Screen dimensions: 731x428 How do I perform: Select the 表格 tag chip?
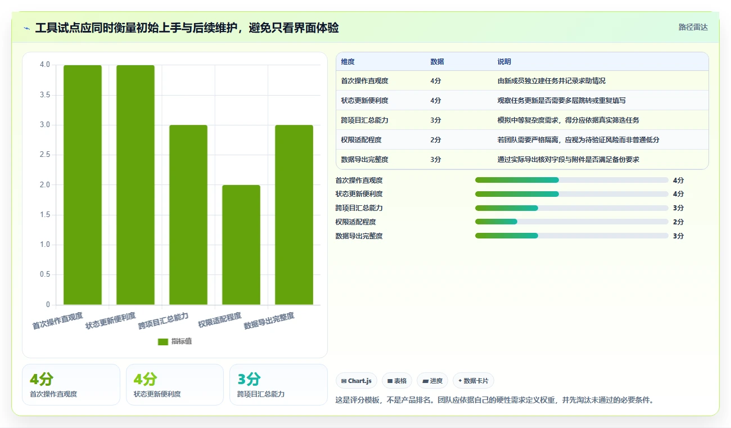point(397,381)
